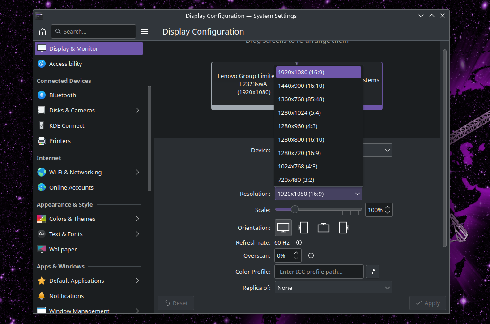Click the Refresh rate info icon
This screenshot has width=490, height=324.
click(x=299, y=242)
